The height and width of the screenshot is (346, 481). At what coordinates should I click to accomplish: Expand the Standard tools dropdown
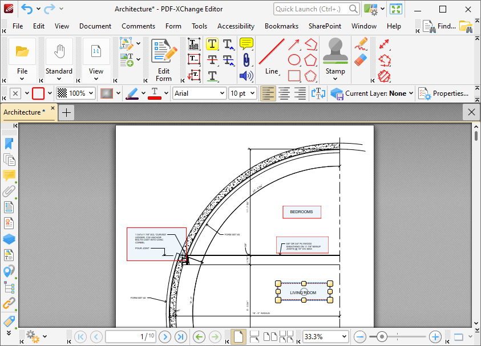click(59, 79)
